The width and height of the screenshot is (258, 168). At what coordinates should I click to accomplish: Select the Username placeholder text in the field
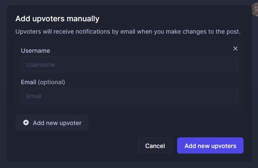(40, 65)
